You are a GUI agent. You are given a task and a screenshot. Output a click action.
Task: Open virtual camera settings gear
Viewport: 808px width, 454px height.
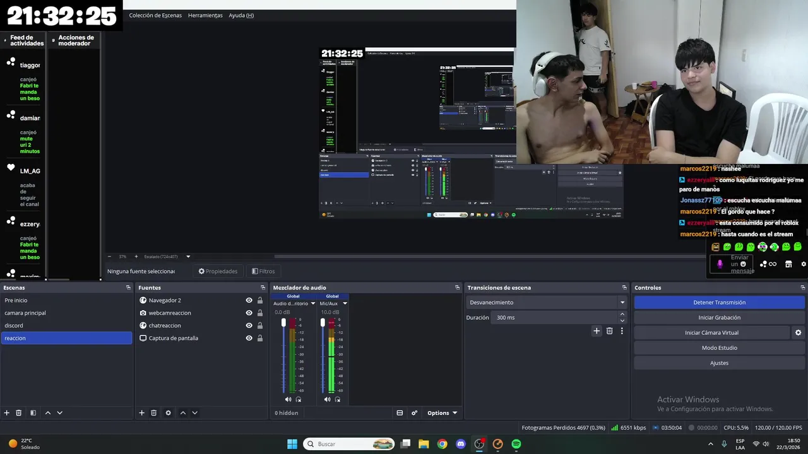[x=798, y=333]
